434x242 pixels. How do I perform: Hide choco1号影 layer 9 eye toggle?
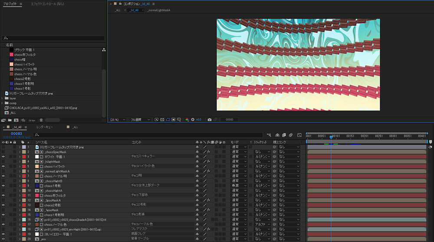point(3,186)
